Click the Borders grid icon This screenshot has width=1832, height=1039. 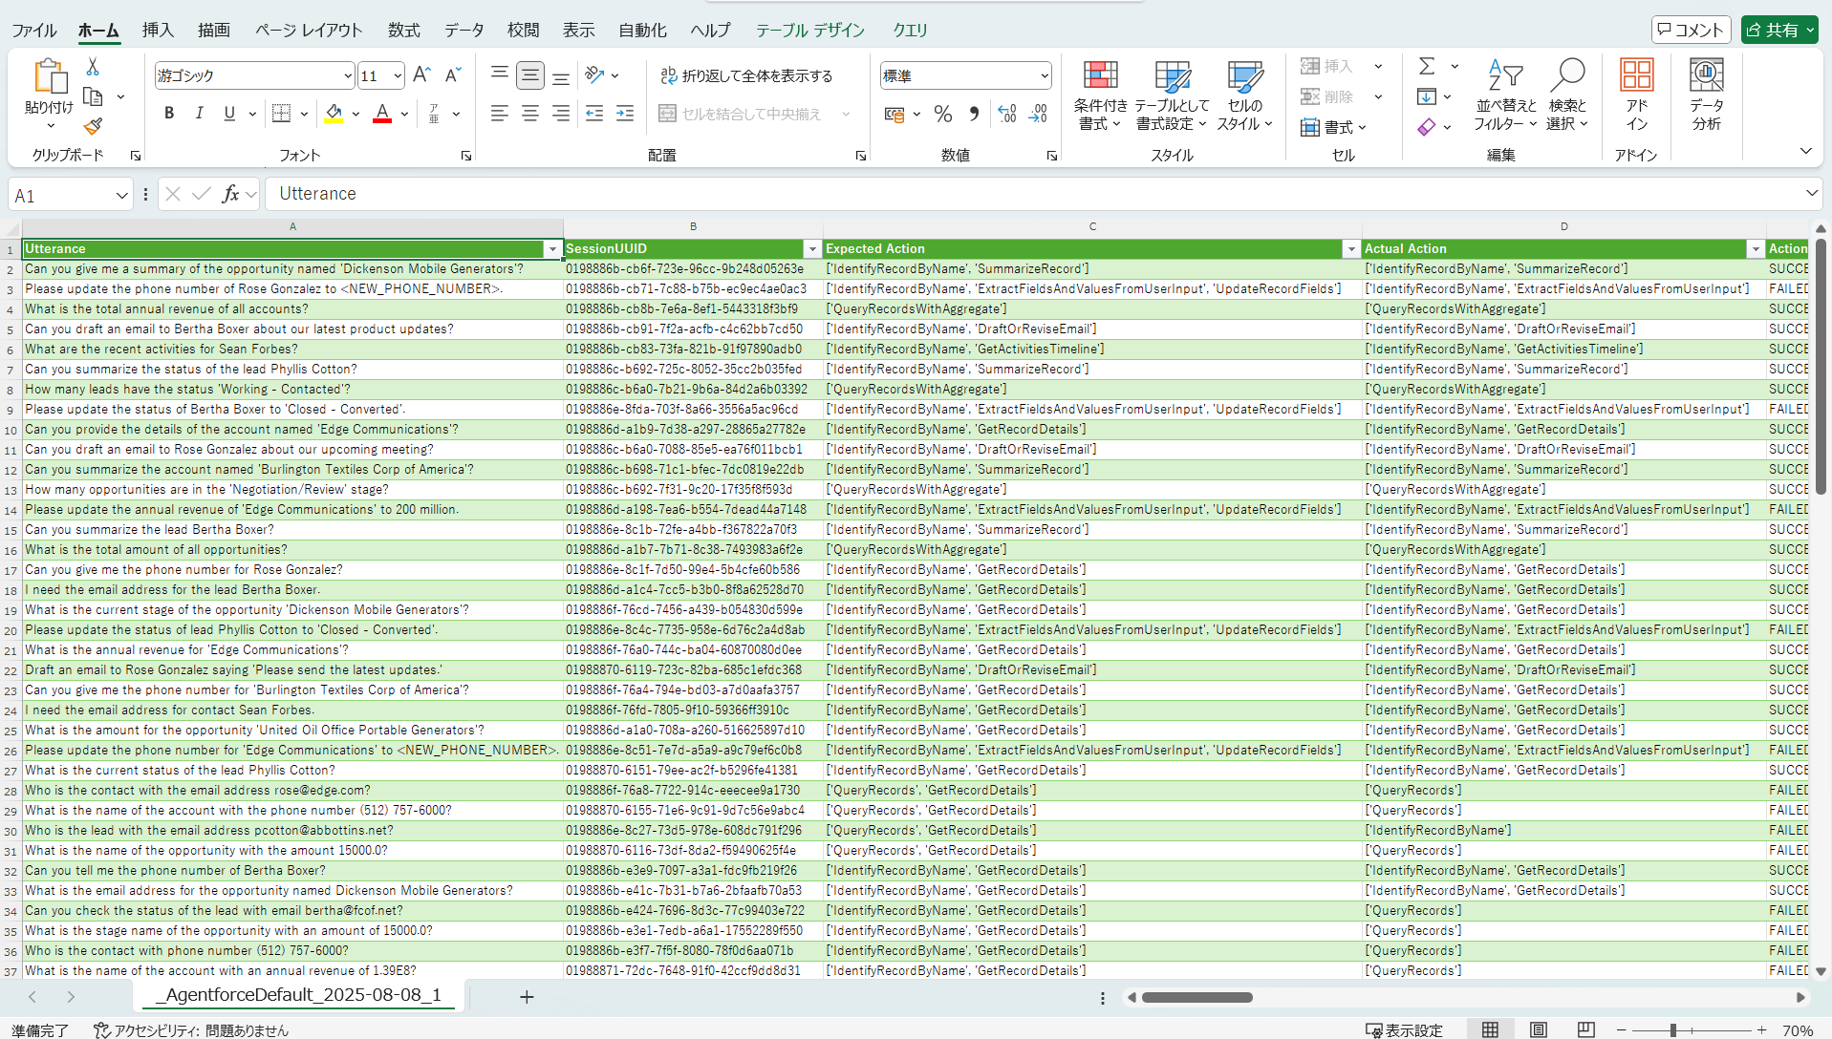click(x=281, y=114)
